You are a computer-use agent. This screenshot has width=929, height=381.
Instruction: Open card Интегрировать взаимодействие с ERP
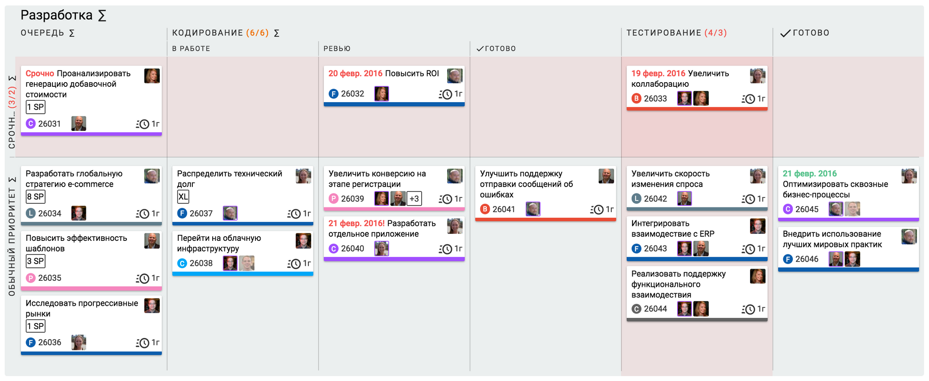coord(673,229)
